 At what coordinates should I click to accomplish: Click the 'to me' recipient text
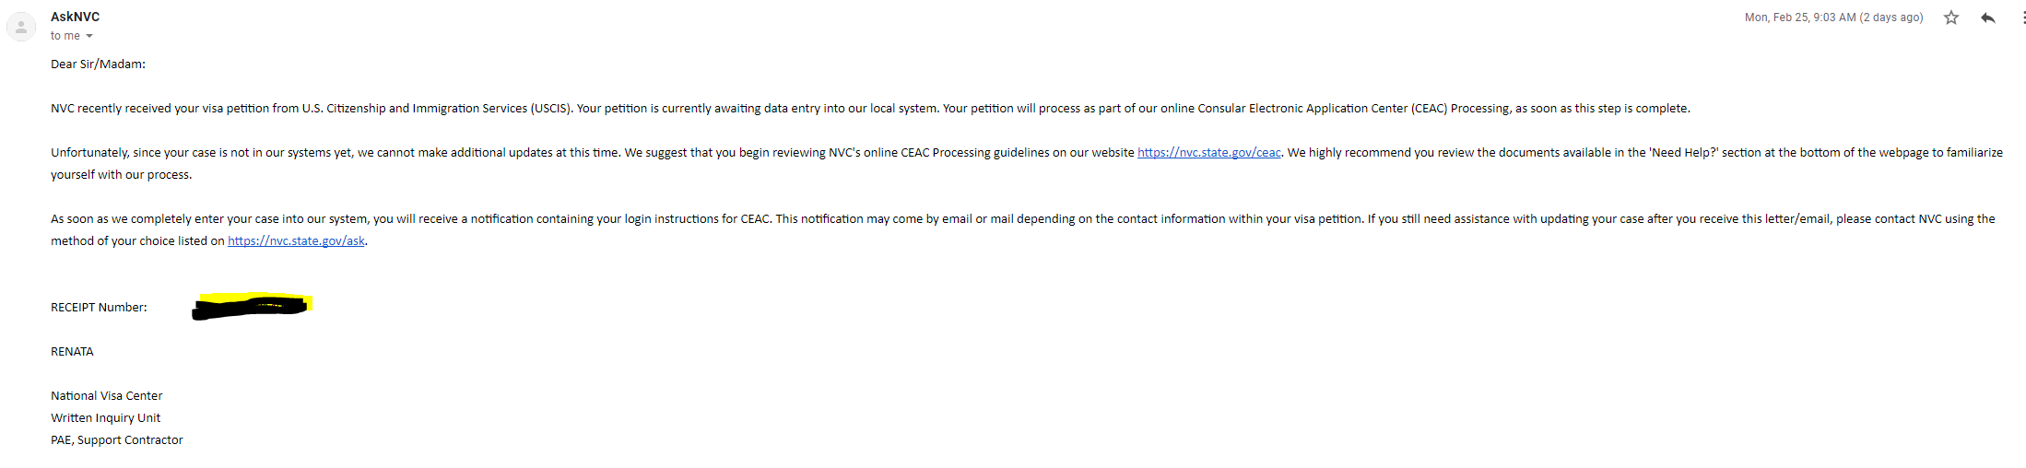65,36
